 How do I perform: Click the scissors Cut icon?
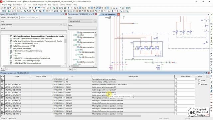tap(17, 8)
